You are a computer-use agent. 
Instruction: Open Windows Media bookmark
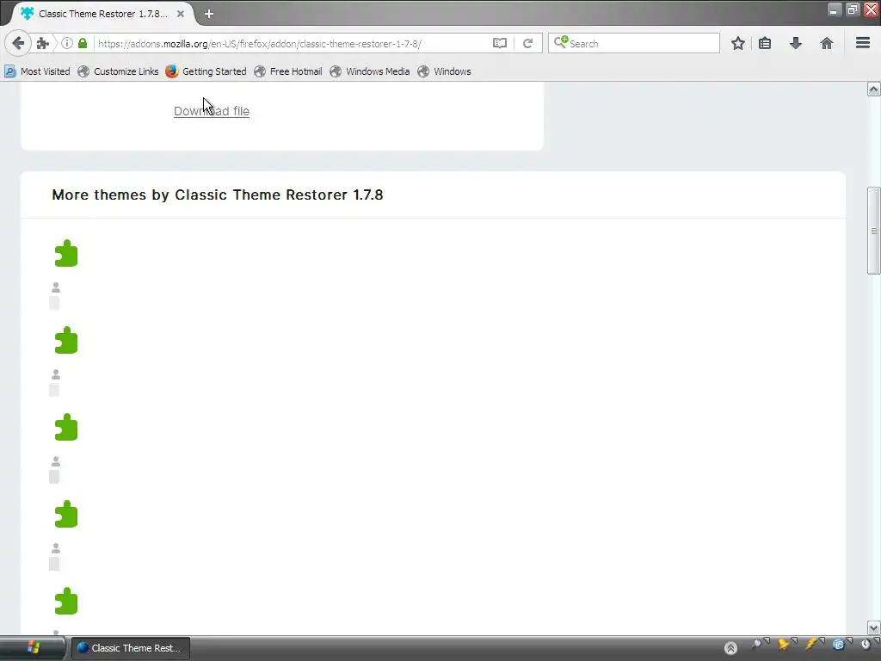pyautogui.click(x=370, y=71)
